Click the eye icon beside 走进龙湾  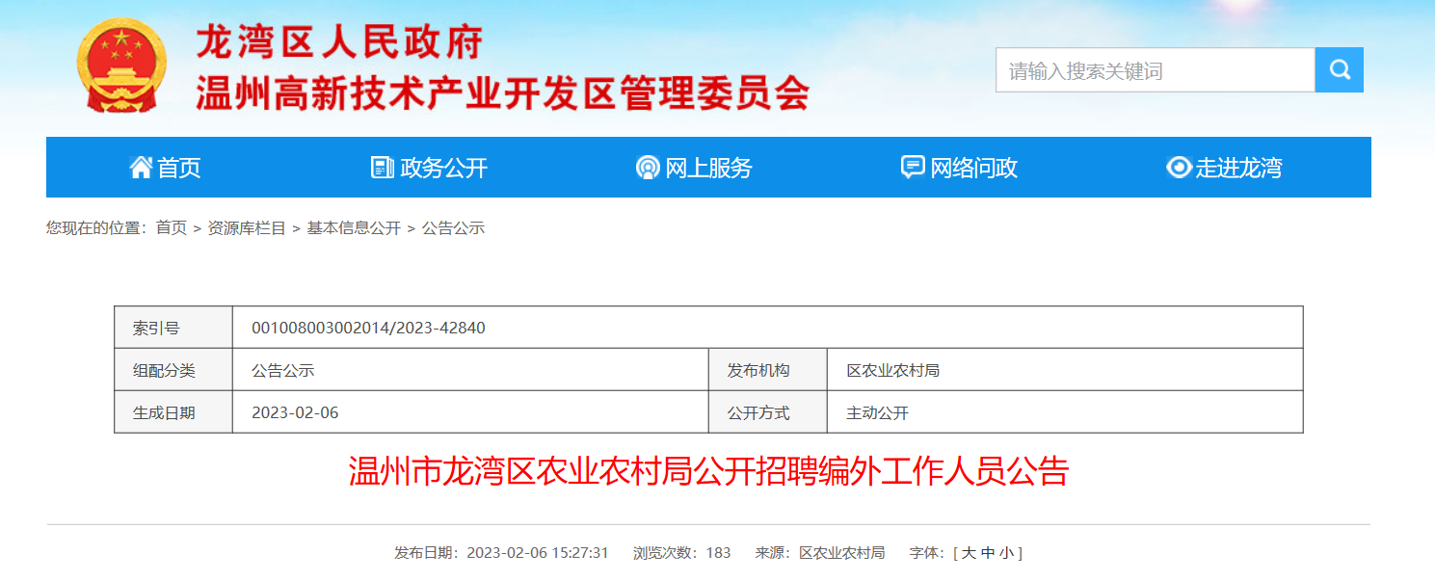[1179, 168]
